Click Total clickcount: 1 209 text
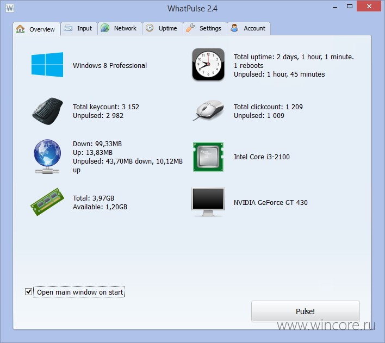Screen dimensions: 385x343 point(268,107)
